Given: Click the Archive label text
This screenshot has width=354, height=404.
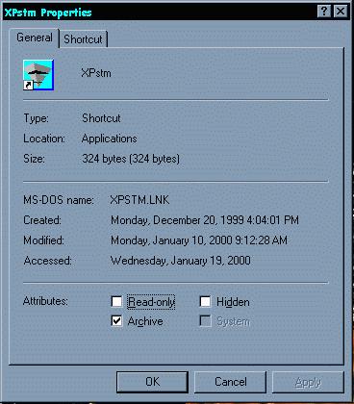Looking at the screenshot, I should coord(145,321).
